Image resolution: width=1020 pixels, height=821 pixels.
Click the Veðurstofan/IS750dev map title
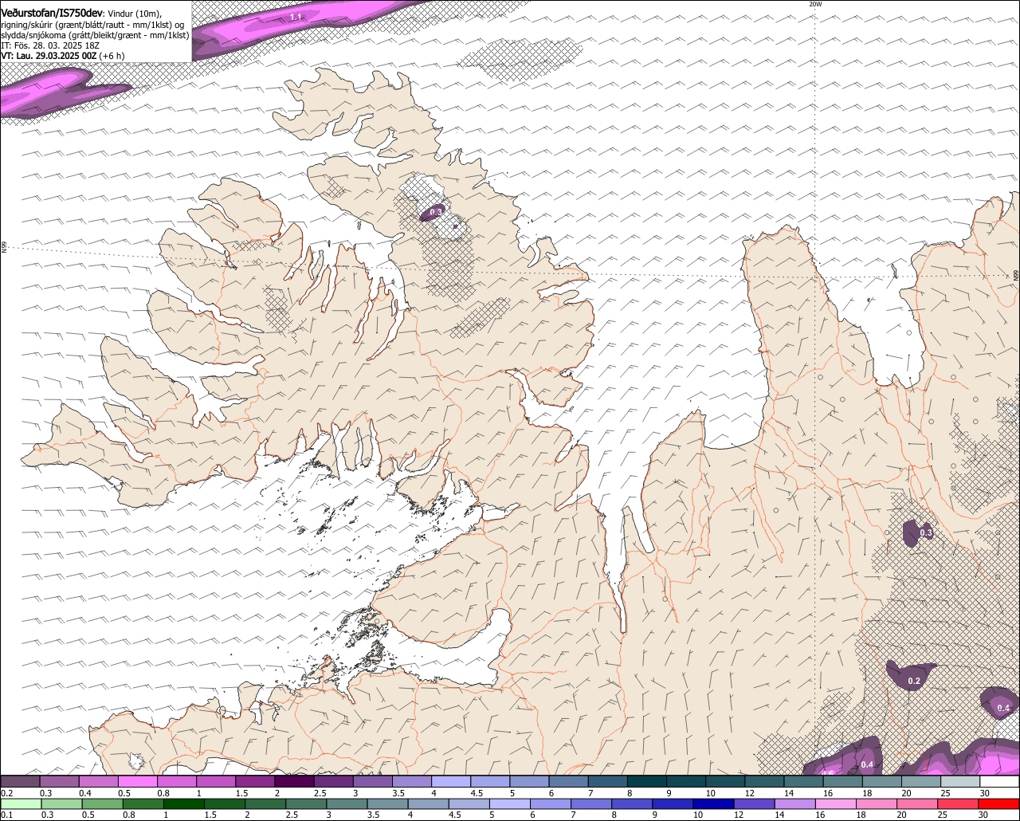coord(51,14)
